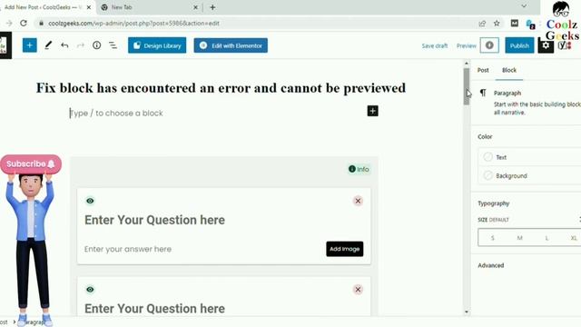Click the Add Image button
Screen dimensions: 581x327
pyautogui.click(x=345, y=249)
